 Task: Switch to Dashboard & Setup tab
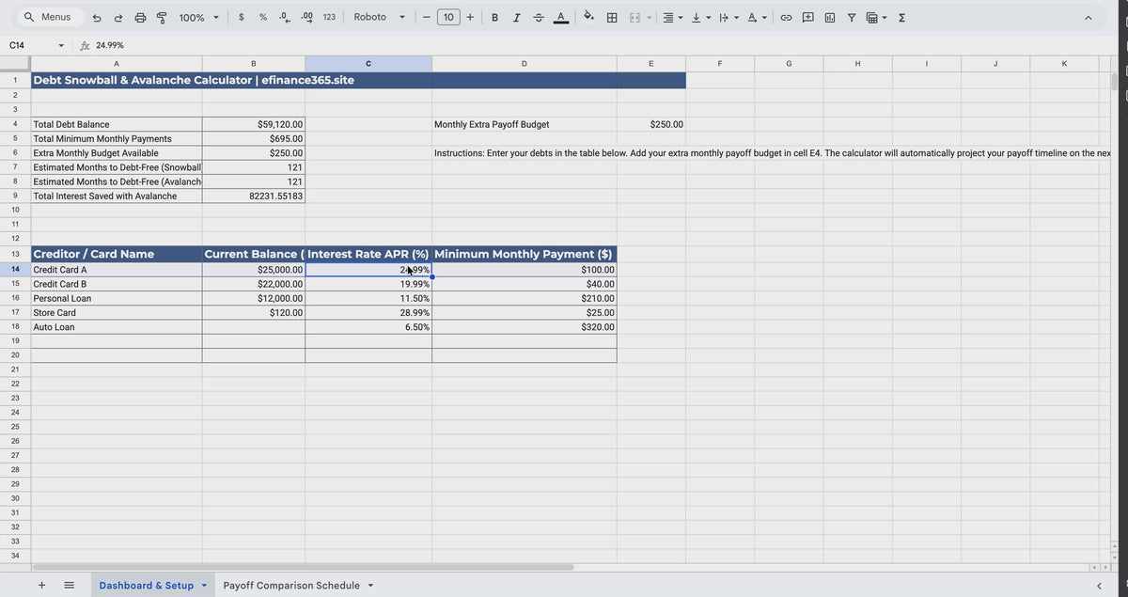(x=147, y=586)
